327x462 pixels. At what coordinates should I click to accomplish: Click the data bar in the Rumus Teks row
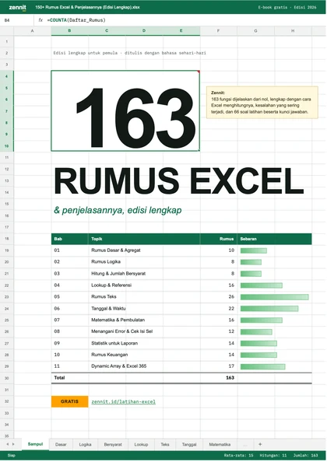pos(275,297)
